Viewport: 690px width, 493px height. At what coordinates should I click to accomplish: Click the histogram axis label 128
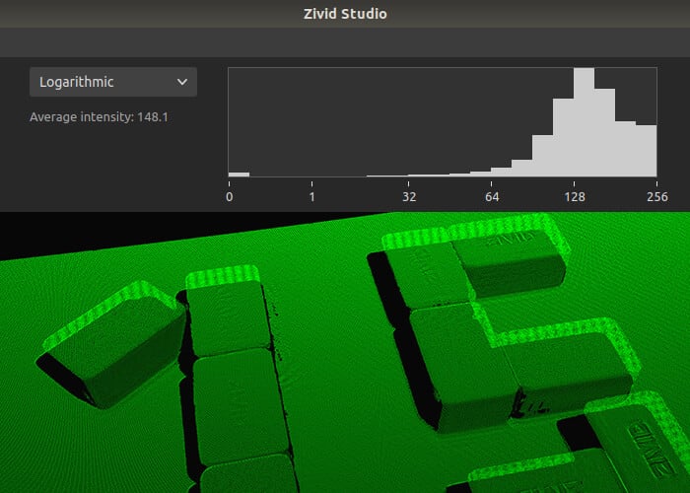coord(575,197)
